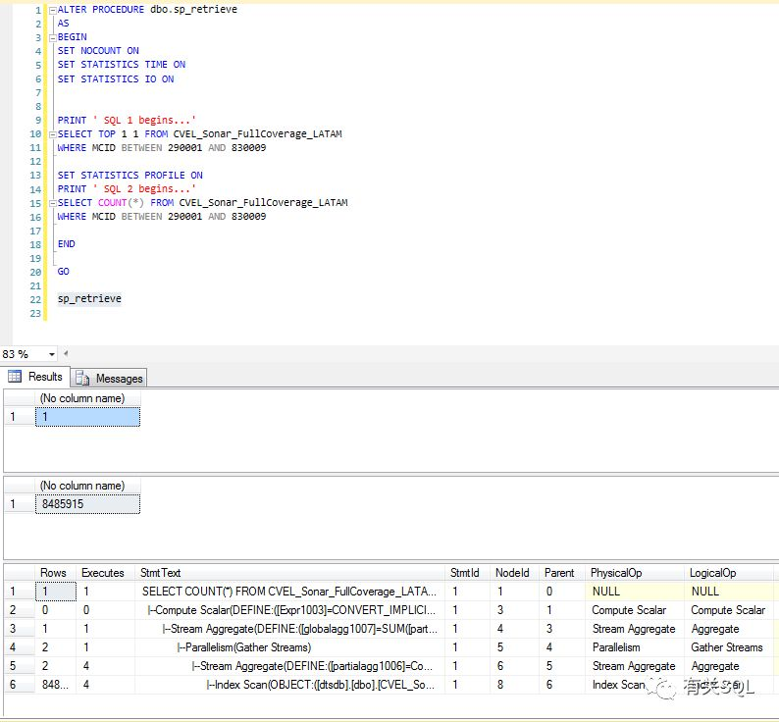Click line number 23 in the editor gutter
This screenshot has width=779, height=722.
pyautogui.click(x=35, y=314)
